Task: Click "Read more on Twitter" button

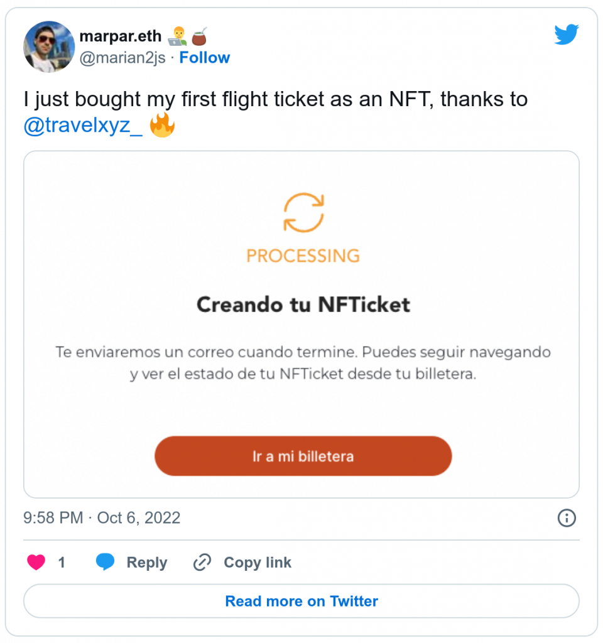Action: [x=301, y=602]
